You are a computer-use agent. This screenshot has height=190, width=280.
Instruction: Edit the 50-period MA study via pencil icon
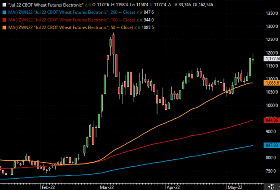(x=136, y=28)
